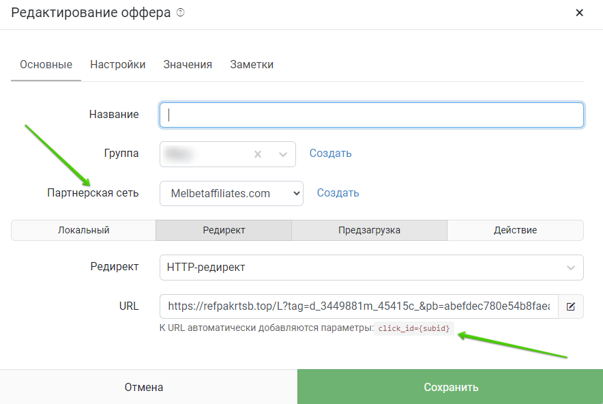Image resolution: width=603 pixels, height=404 pixels.
Task: Switch to the Основные tab
Action: pyautogui.click(x=46, y=65)
